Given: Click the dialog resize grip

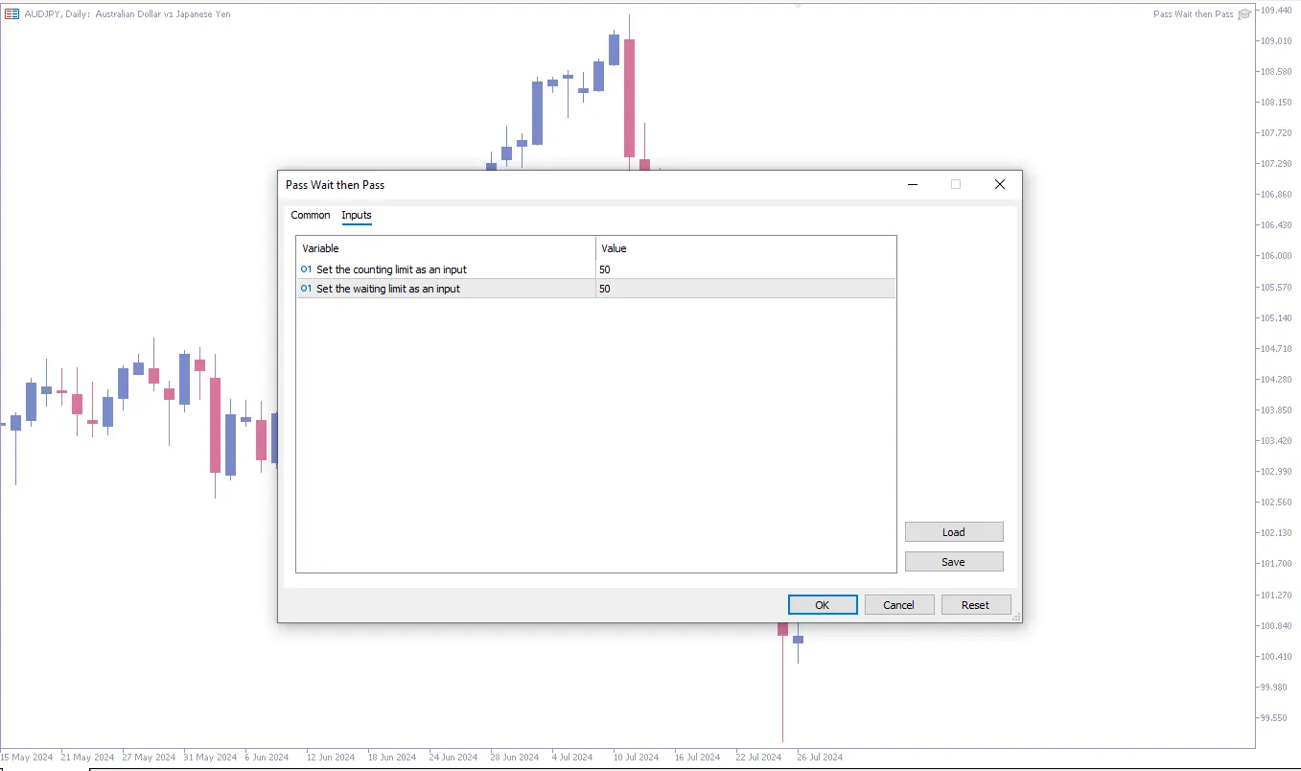Looking at the screenshot, I should 1016,617.
